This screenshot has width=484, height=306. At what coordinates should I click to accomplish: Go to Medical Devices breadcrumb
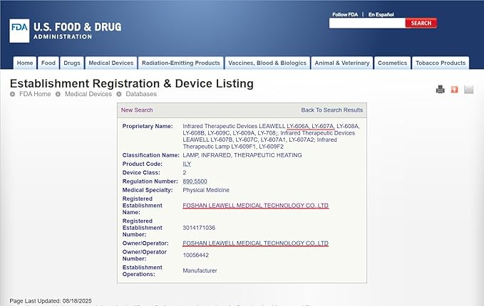click(x=88, y=94)
